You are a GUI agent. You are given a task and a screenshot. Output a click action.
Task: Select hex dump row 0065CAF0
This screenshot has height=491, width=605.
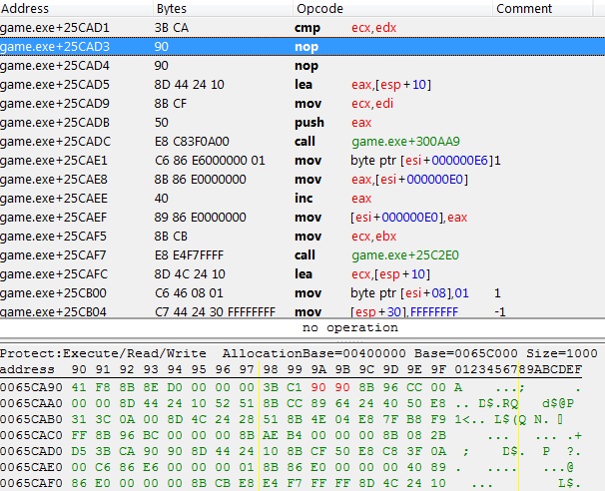(291, 483)
